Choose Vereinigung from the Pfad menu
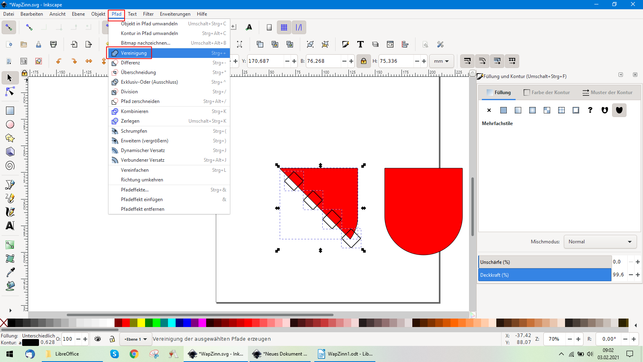The width and height of the screenshot is (643, 362). pos(134,53)
